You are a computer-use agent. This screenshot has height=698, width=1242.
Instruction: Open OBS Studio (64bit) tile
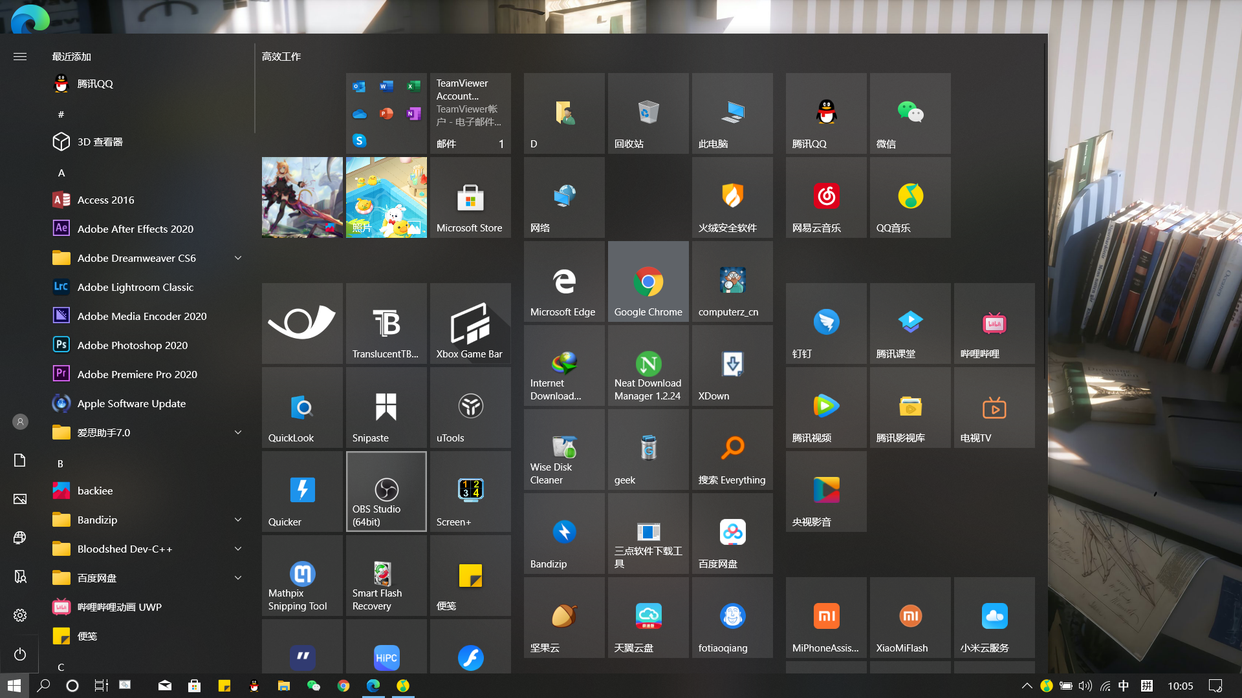click(386, 491)
